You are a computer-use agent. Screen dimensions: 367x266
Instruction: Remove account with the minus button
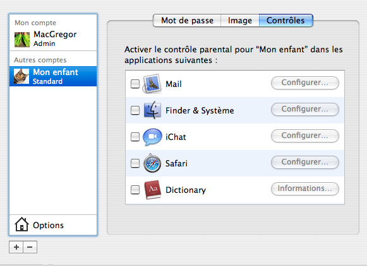[30, 247]
